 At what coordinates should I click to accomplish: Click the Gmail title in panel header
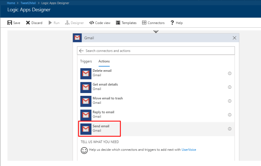[89, 38]
